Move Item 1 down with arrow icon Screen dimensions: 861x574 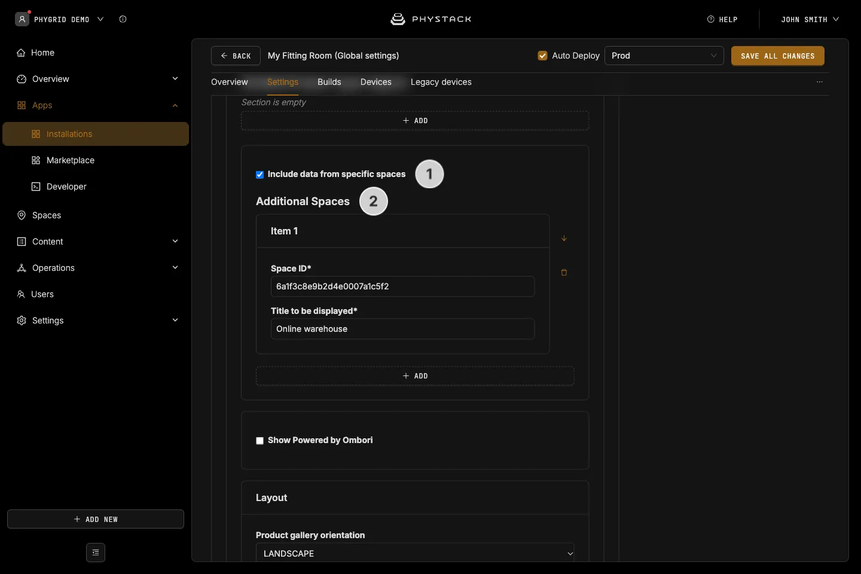click(564, 239)
